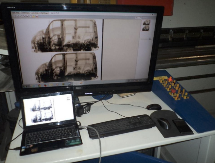Click the first magnifier toolbar icon
The image size is (215, 163).
(x=14, y=16)
